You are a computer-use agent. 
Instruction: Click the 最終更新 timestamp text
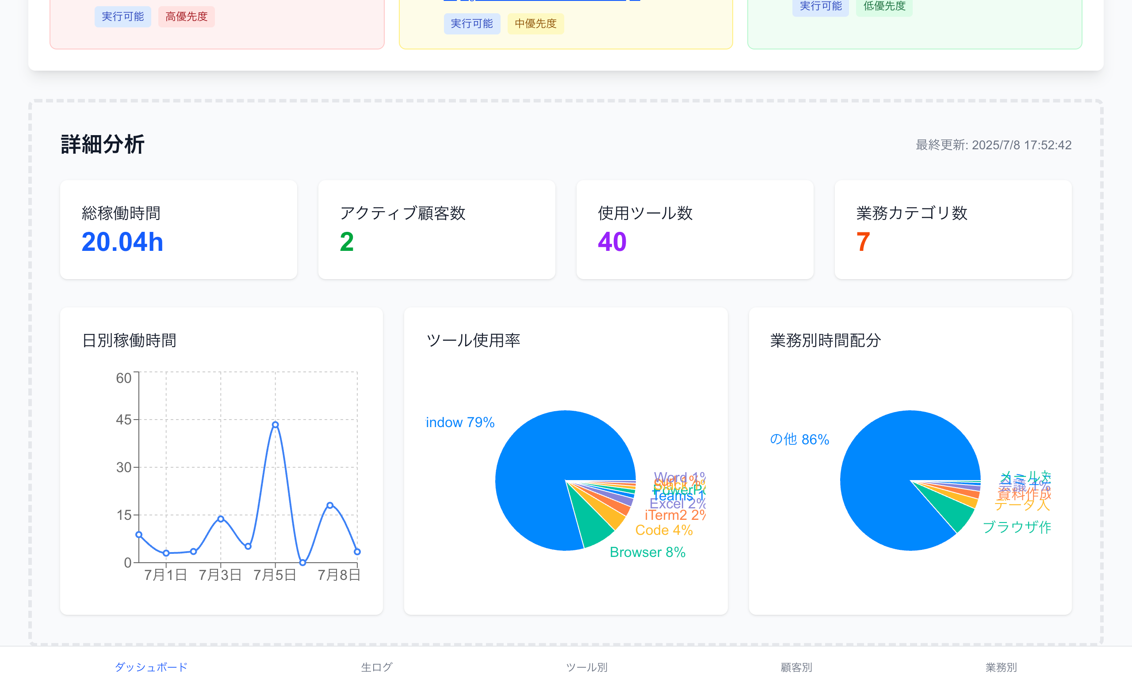coord(993,145)
